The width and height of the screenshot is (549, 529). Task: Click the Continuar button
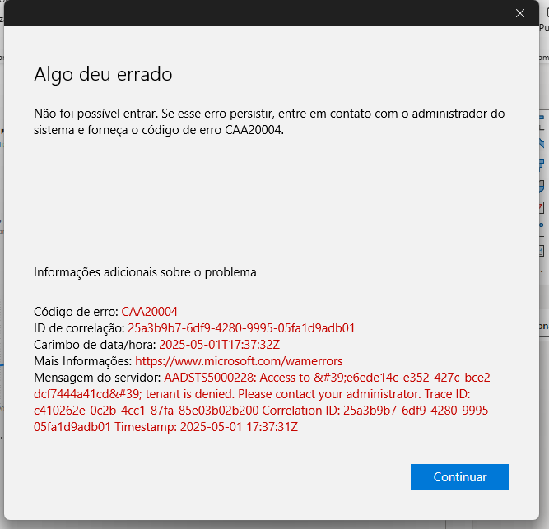(460, 477)
